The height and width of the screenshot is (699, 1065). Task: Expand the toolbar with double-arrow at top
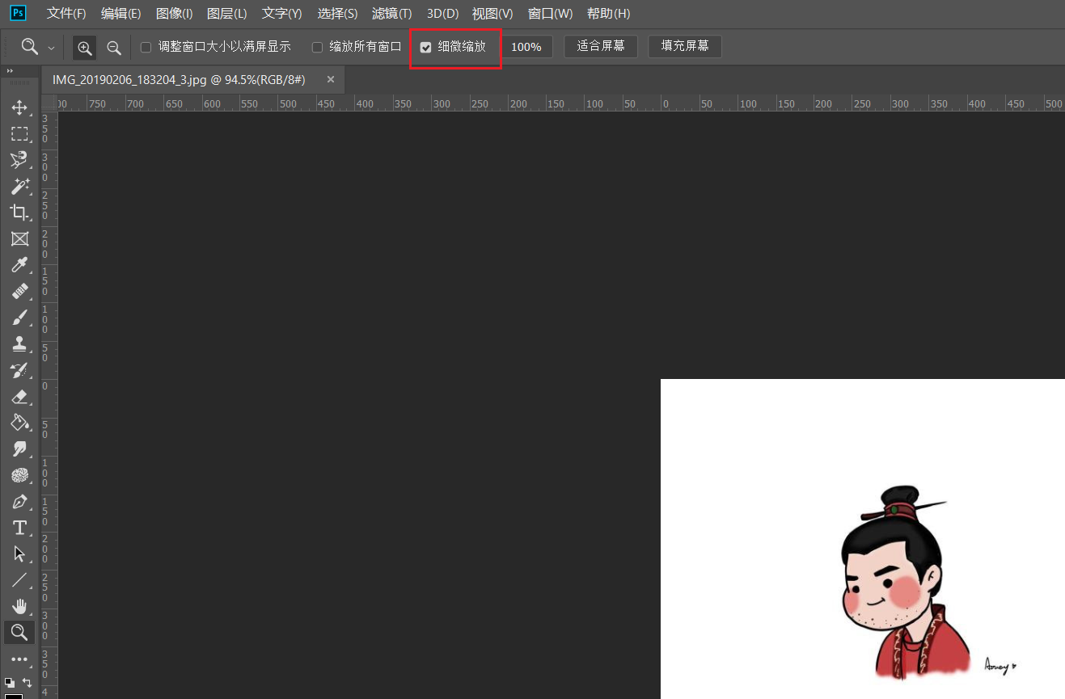pyautogui.click(x=10, y=71)
